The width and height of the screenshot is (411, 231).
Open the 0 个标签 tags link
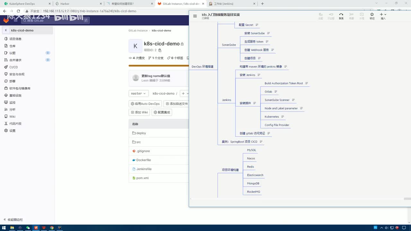coord(175,58)
